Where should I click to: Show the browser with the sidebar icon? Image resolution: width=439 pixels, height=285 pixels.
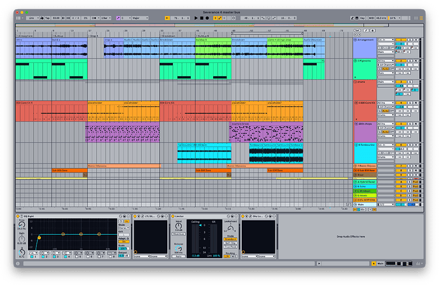point(18,18)
